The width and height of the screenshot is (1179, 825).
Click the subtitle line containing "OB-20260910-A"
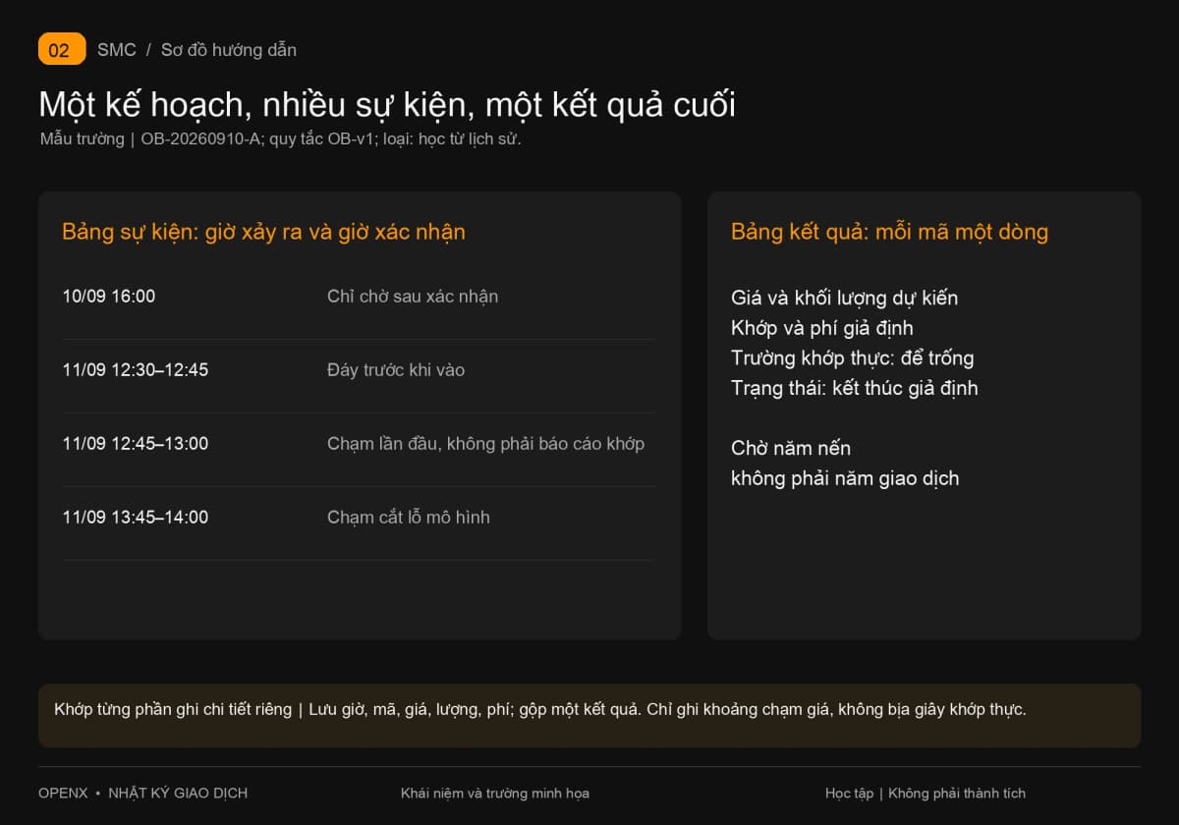tap(281, 138)
